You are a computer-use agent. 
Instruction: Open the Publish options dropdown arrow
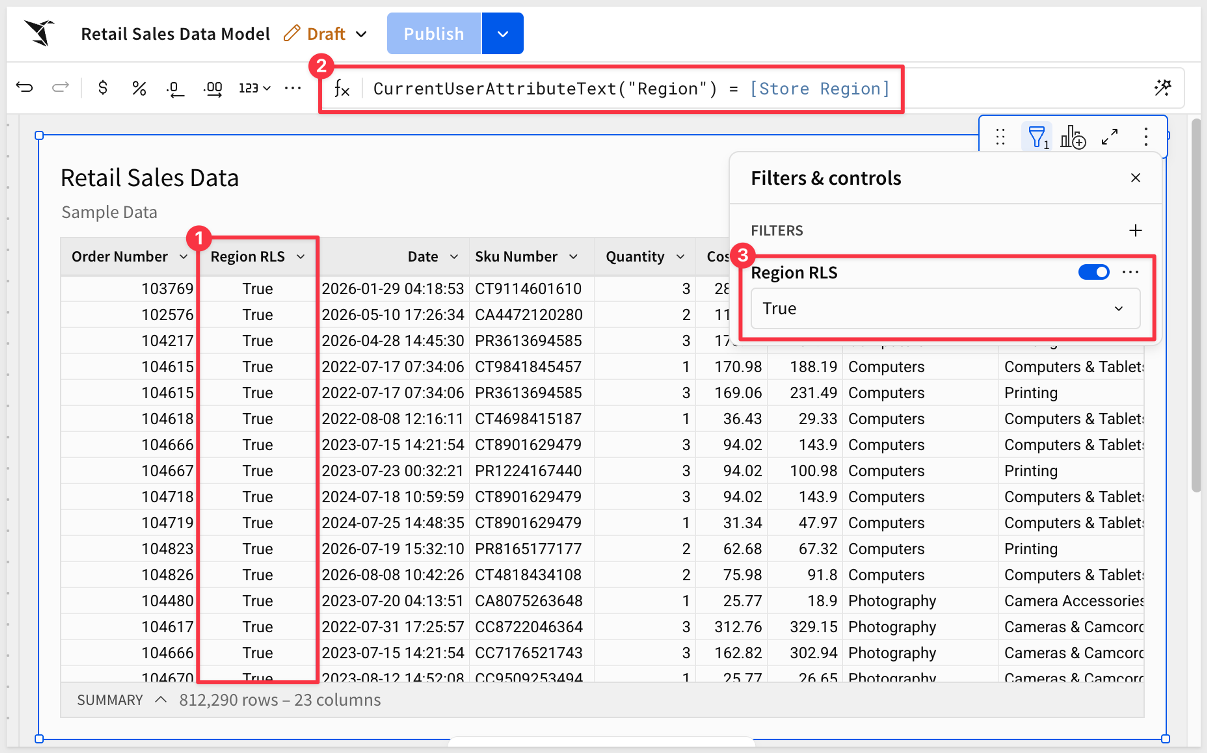pyautogui.click(x=502, y=33)
